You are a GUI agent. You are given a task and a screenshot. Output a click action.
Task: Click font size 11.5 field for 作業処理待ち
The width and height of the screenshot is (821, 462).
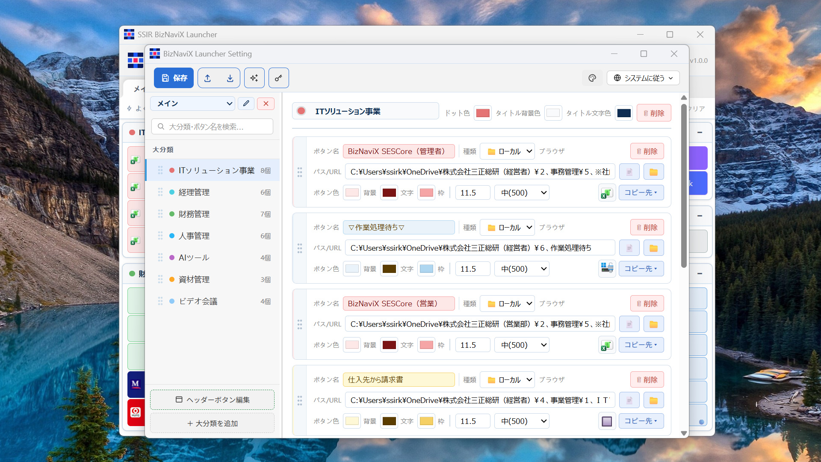click(x=473, y=269)
